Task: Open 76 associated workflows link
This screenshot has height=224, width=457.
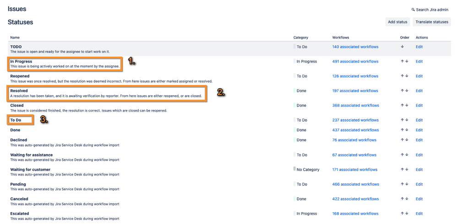Action: (354, 140)
